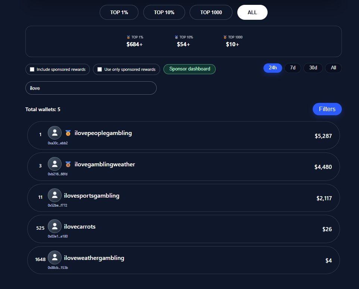The image size is (359, 289).
Task: Click wallet address 0x52be...f772
Action: [57, 205]
